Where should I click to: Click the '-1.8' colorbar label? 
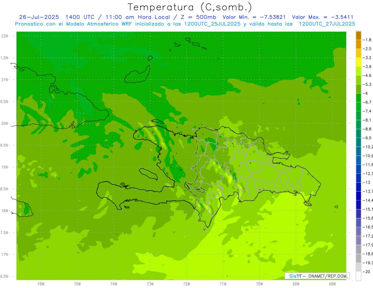(367, 40)
